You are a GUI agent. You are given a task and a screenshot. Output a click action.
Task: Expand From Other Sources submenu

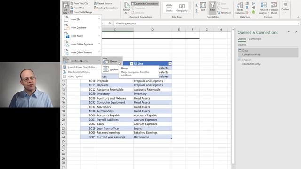(x=82, y=52)
